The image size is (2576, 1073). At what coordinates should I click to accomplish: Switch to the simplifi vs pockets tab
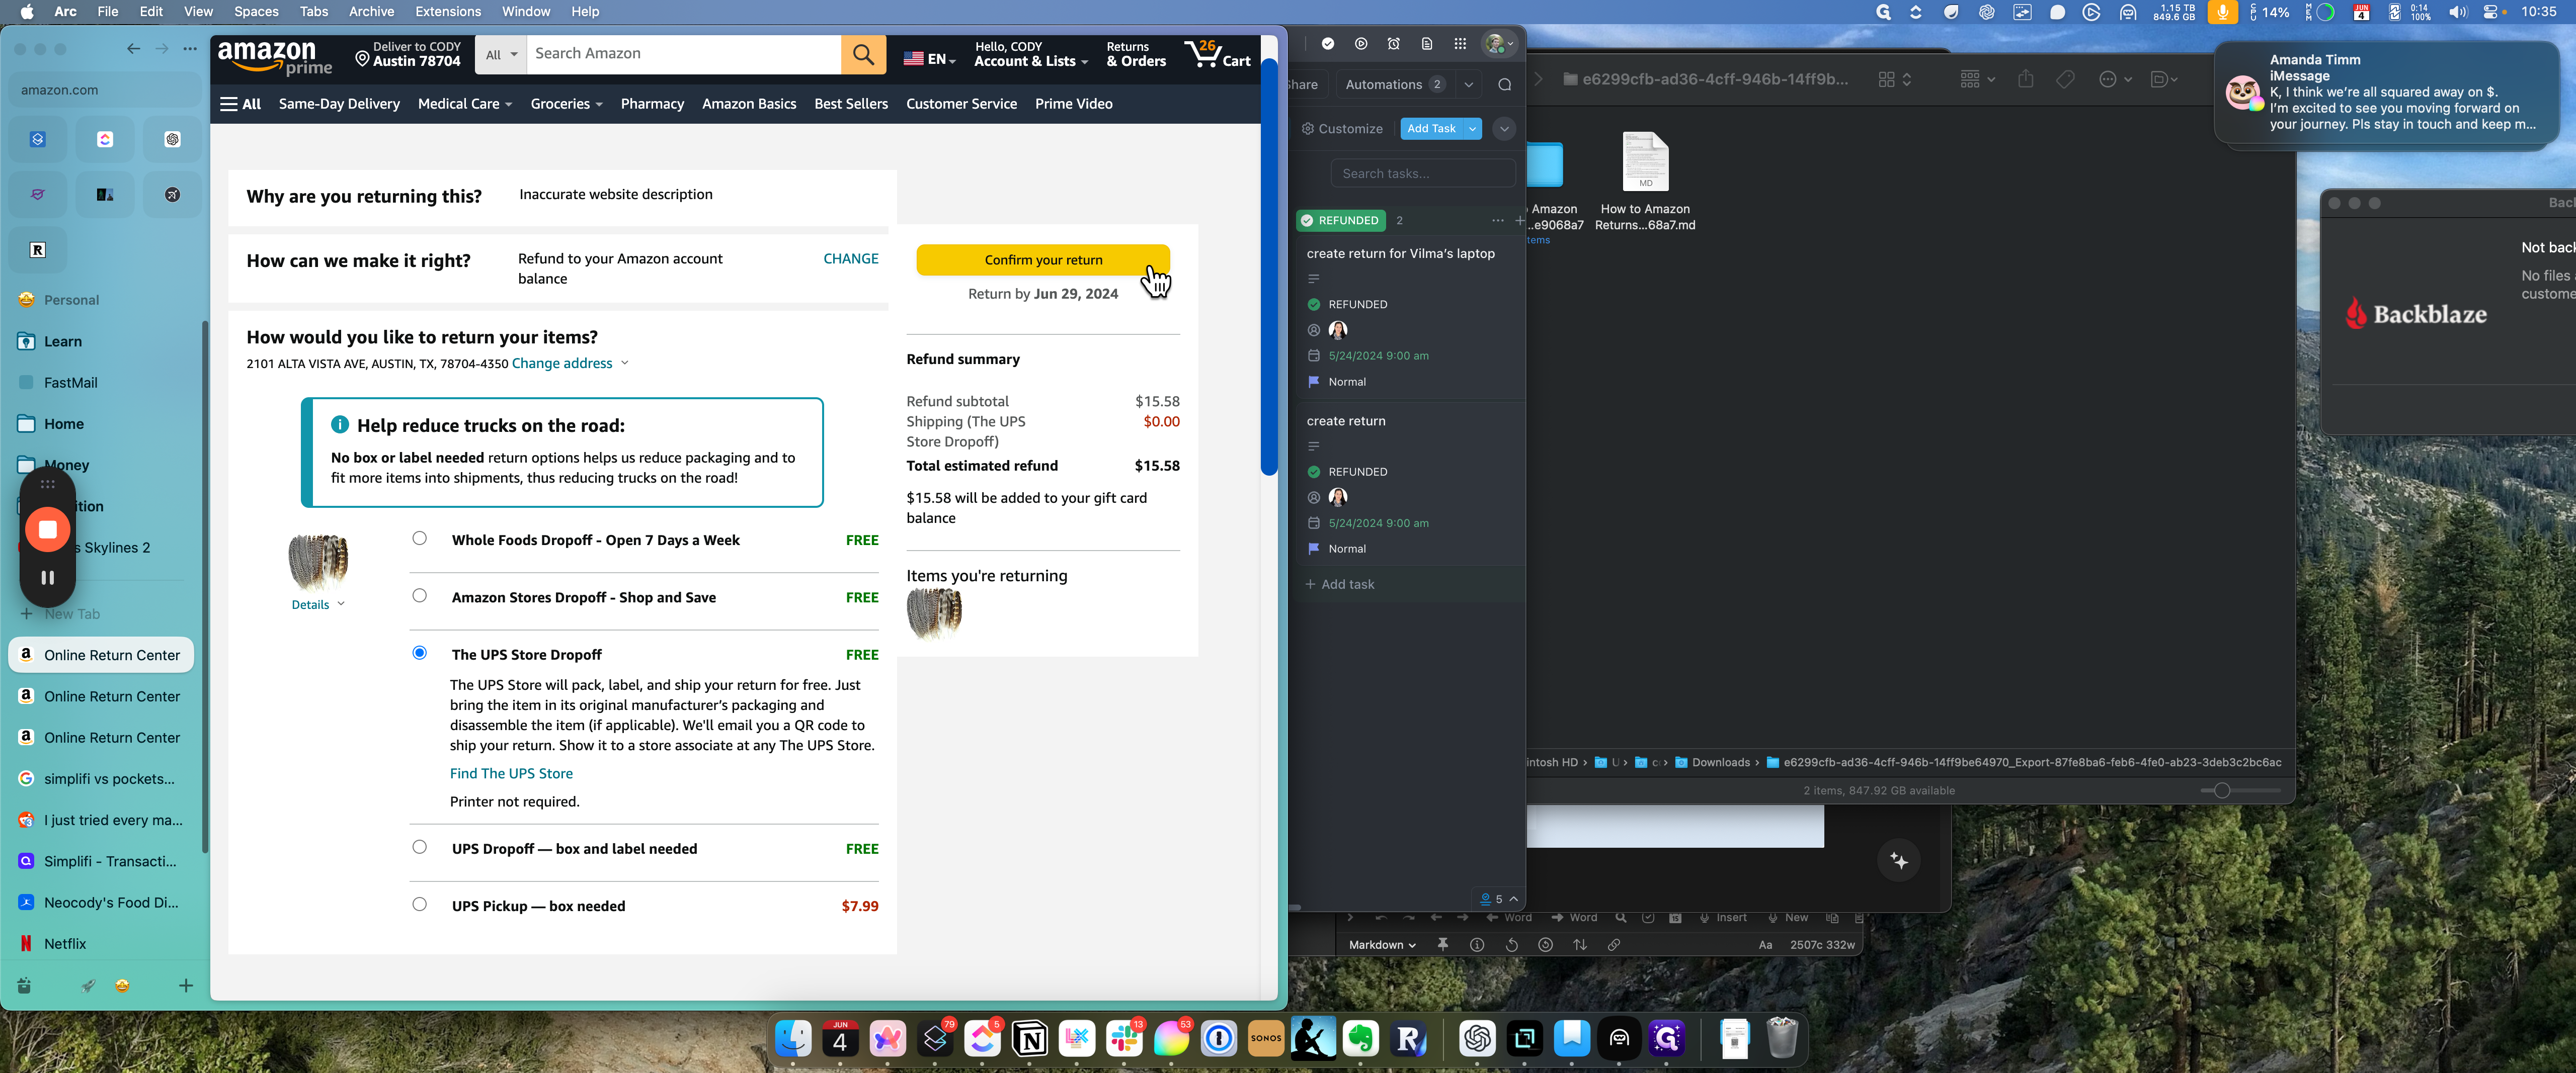(x=101, y=779)
